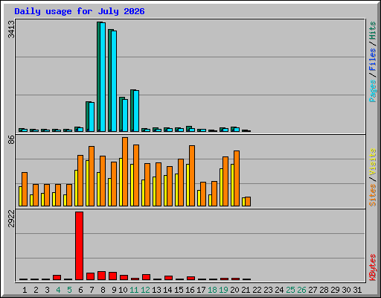The width and height of the screenshot is (381, 298).
Task: Click day label 3 on x-axis
Action: click(x=47, y=290)
